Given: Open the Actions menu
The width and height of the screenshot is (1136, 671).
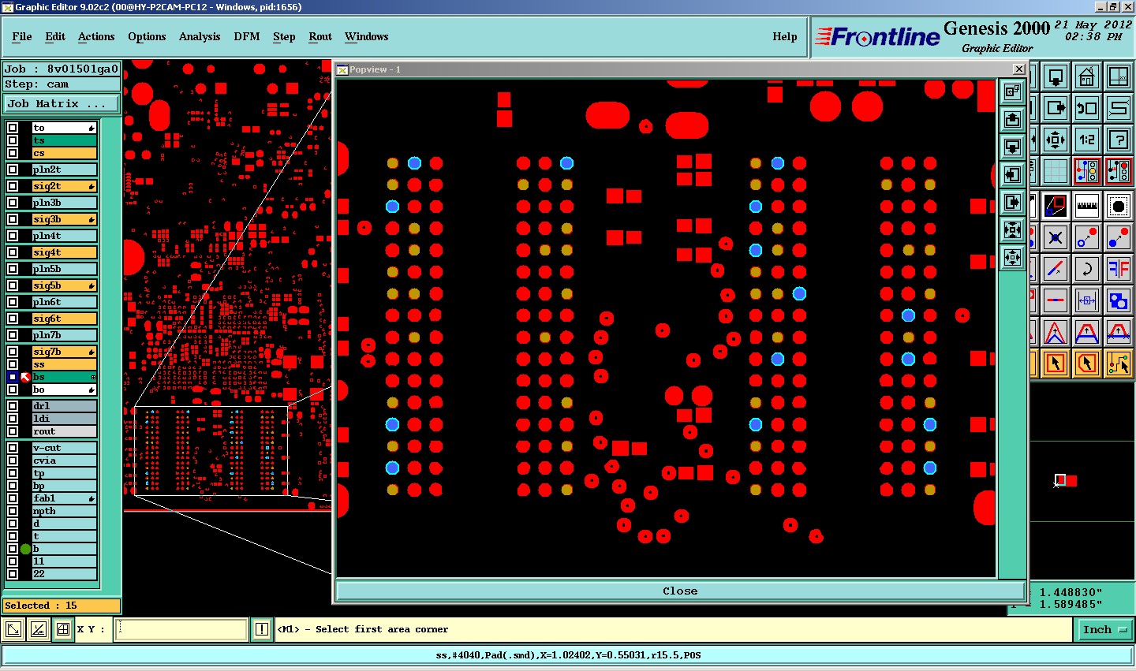Looking at the screenshot, I should click(x=96, y=36).
